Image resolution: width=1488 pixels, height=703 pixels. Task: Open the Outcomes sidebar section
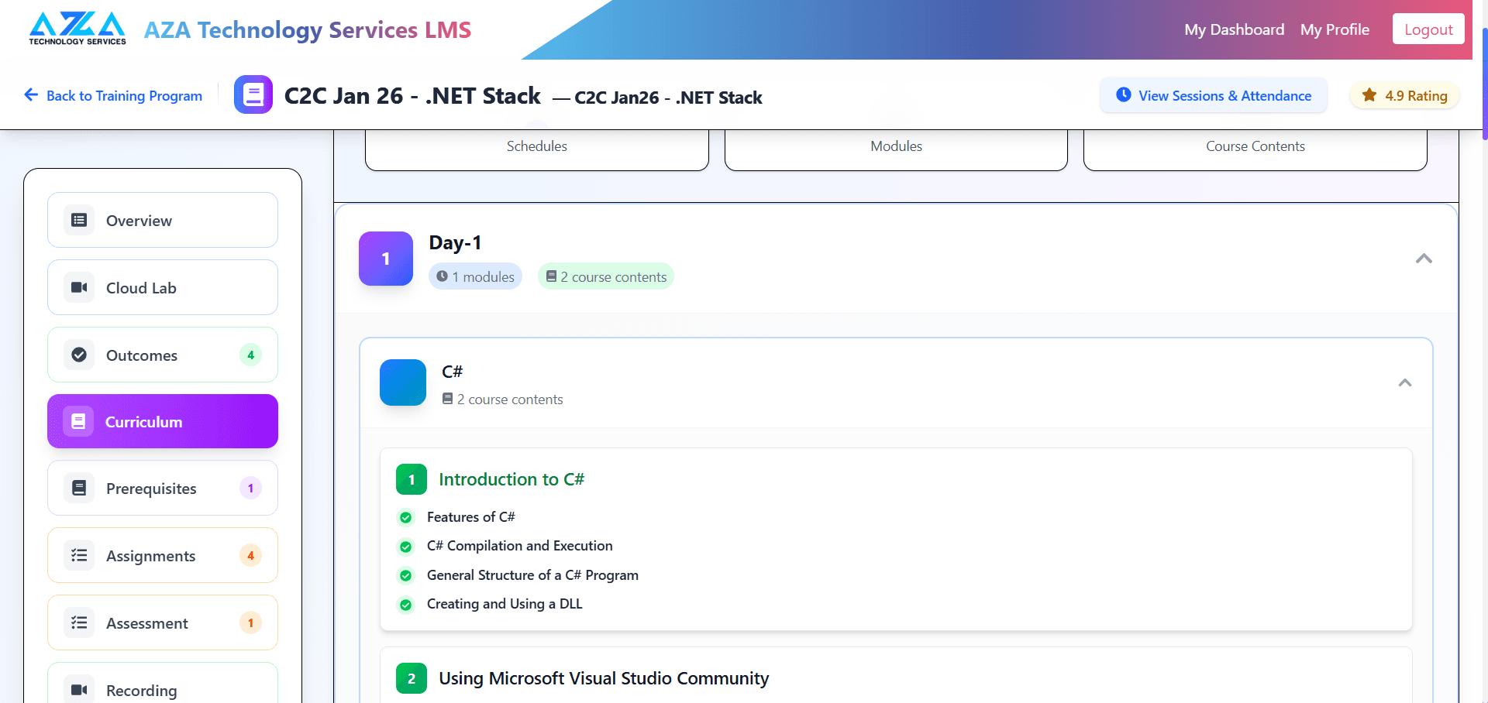[163, 355]
